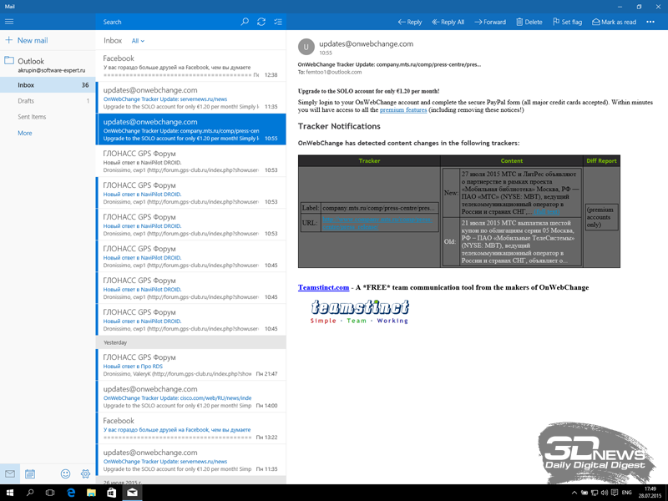
Task: Forward the open email
Action: click(490, 23)
